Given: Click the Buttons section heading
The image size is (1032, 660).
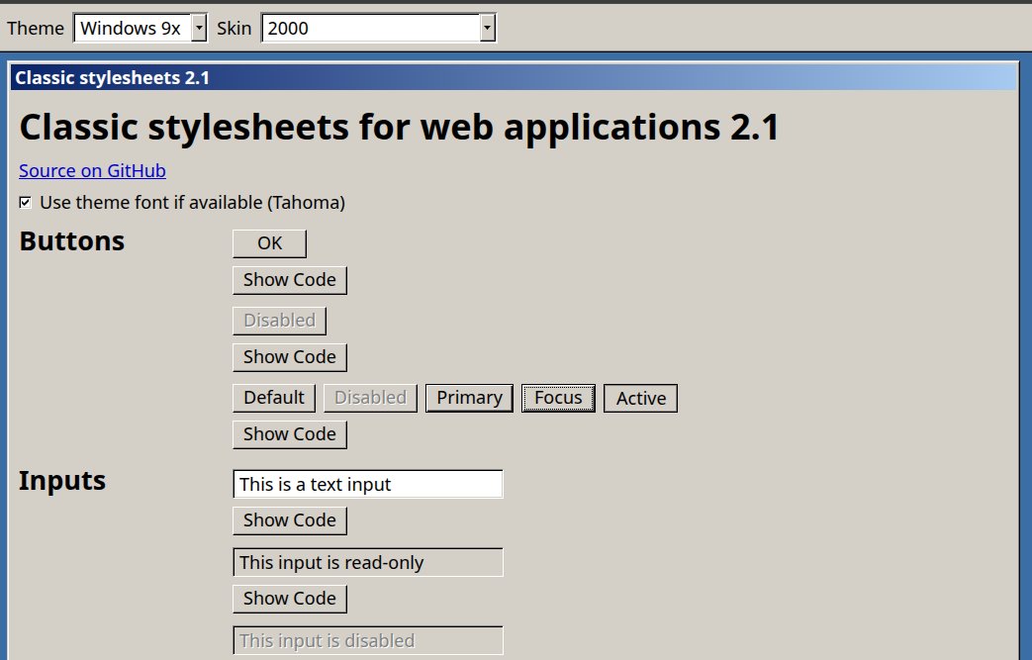Looking at the screenshot, I should tap(72, 241).
